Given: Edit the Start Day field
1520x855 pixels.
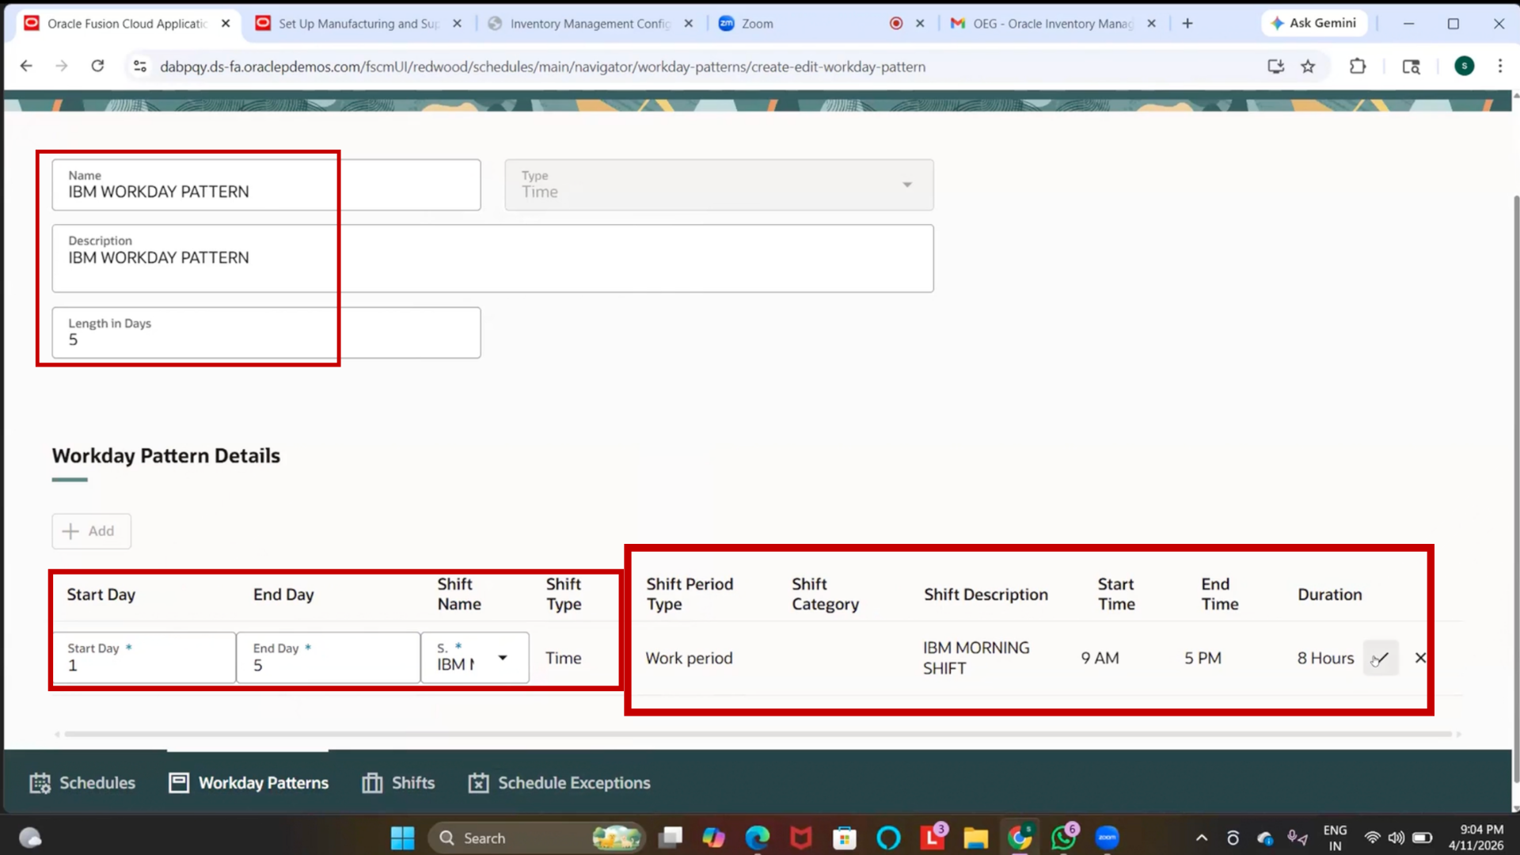Looking at the screenshot, I should (x=144, y=658).
